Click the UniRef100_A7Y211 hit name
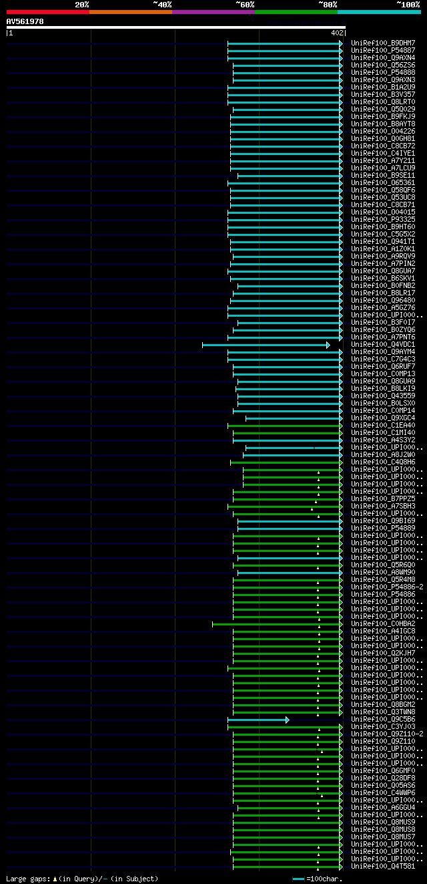 point(383,160)
